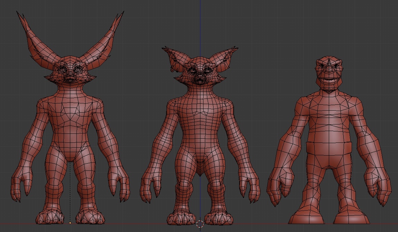
Task: Click the 3D cursor at the scene origin
Action: [x=200, y=224]
